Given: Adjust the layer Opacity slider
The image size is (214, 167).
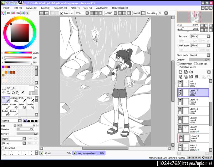Looking at the screenshot, I should (199, 59).
